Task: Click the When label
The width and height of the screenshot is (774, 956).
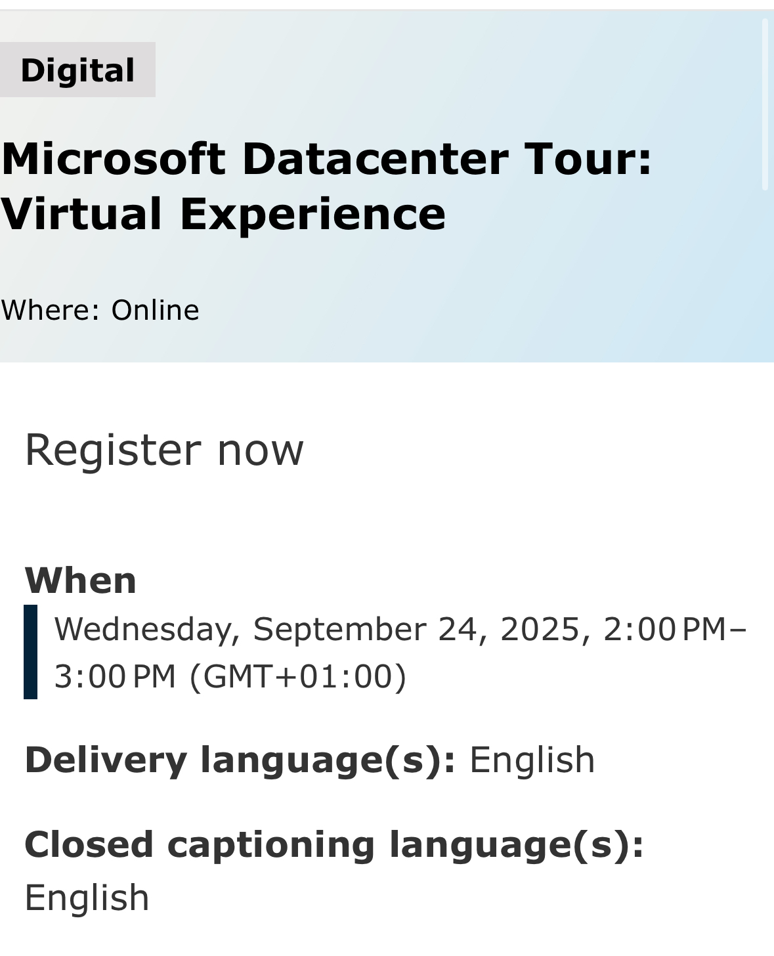Action: point(80,581)
